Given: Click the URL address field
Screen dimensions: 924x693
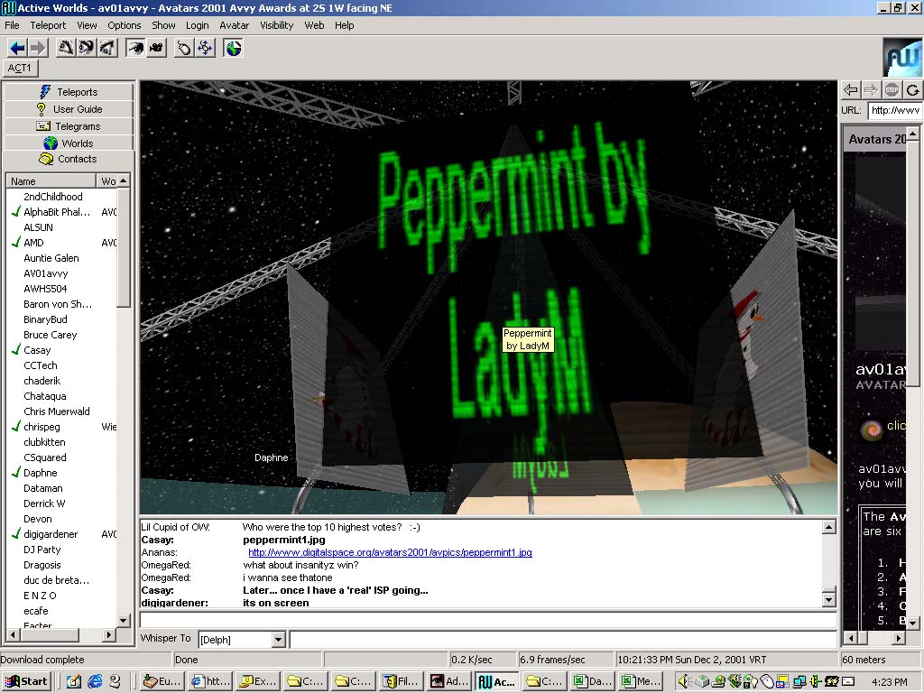Looking at the screenshot, I should click(x=893, y=110).
